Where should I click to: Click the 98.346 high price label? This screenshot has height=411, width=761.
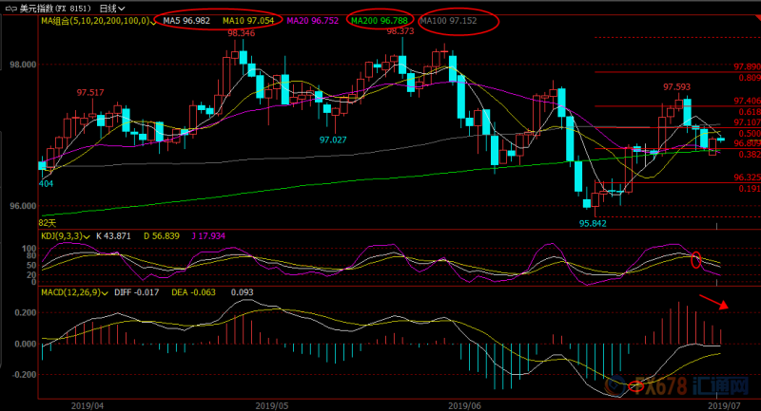(x=242, y=33)
